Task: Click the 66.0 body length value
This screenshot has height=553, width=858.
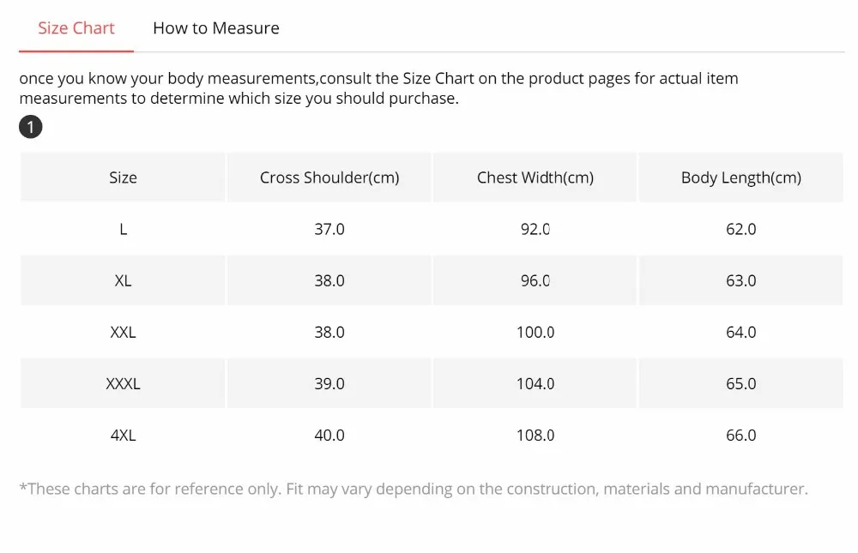Action: pyautogui.click(x=741, y=435)
